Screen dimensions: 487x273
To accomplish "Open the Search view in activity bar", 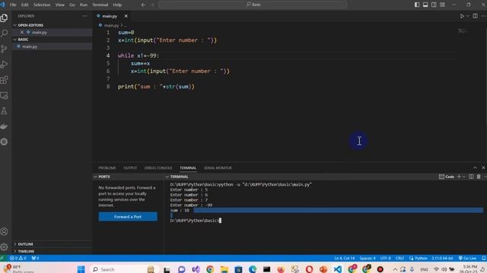I will click(x=5, y=33).
